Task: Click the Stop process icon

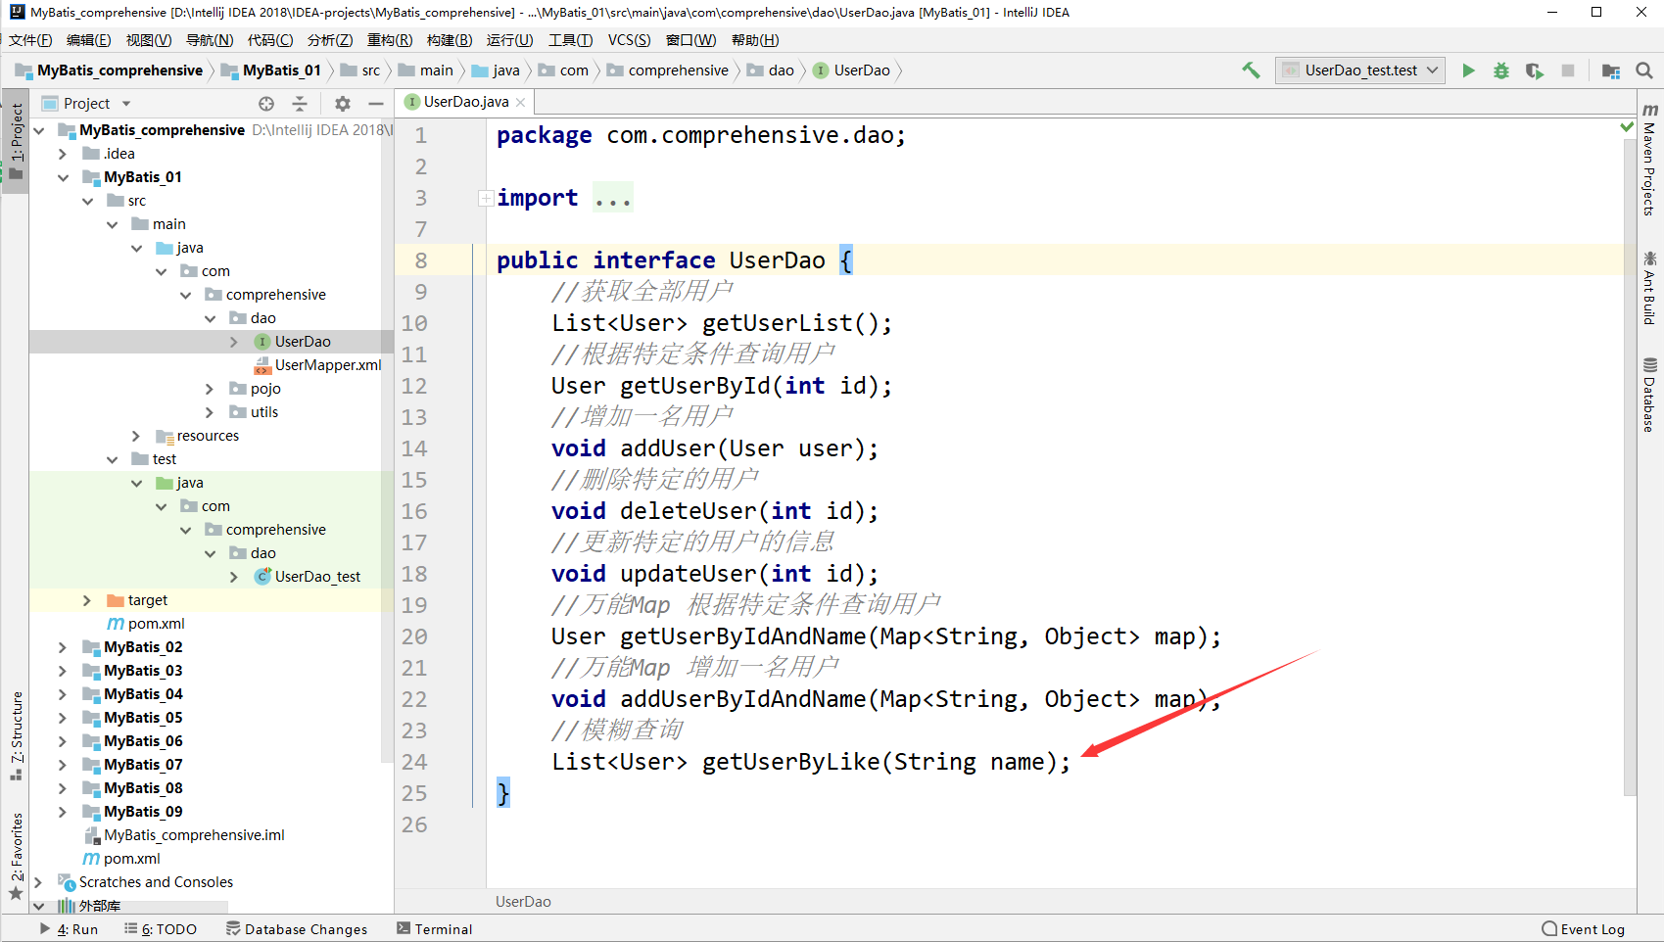Action: [x=1567, y=71]
